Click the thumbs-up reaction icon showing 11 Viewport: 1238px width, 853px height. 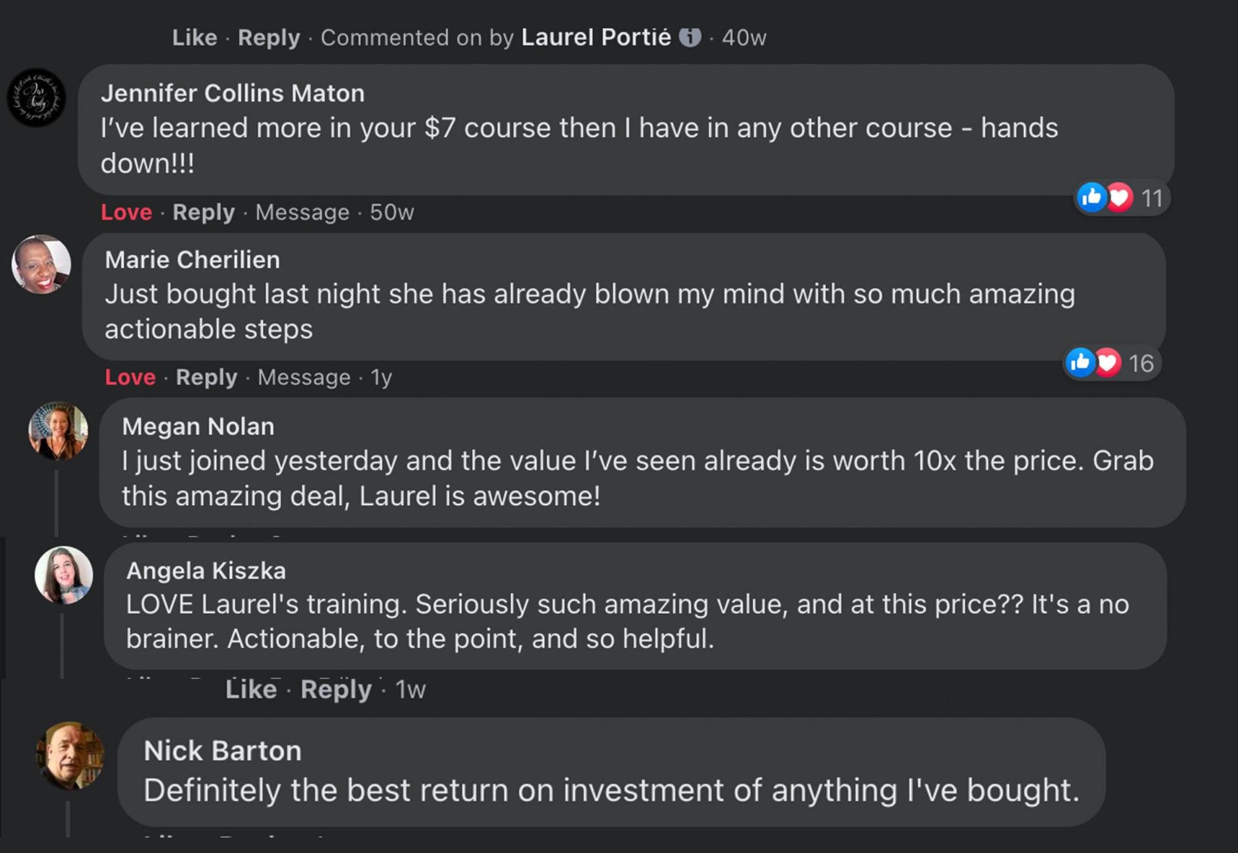(1091, 196)
